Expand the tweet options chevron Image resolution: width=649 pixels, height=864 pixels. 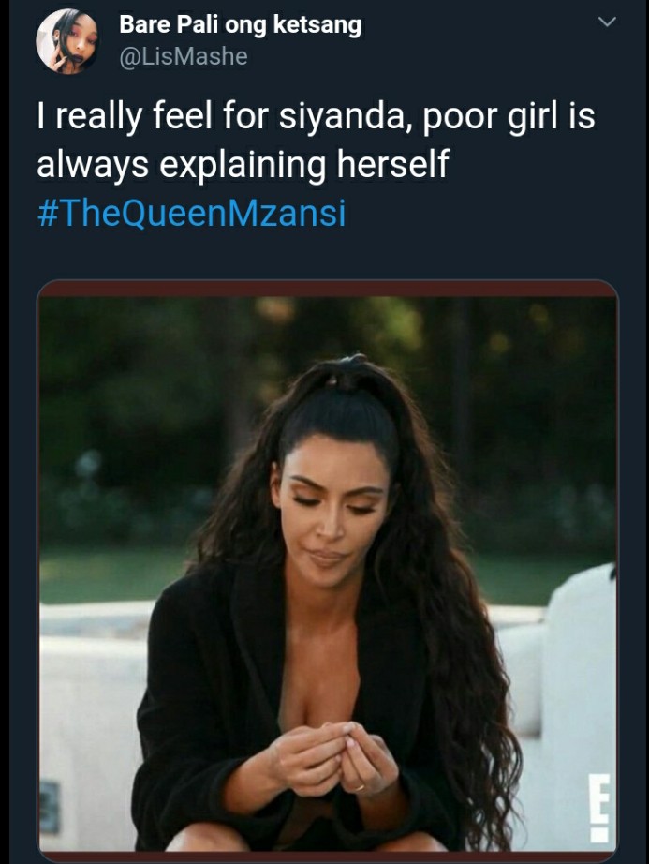coord(607,22)
